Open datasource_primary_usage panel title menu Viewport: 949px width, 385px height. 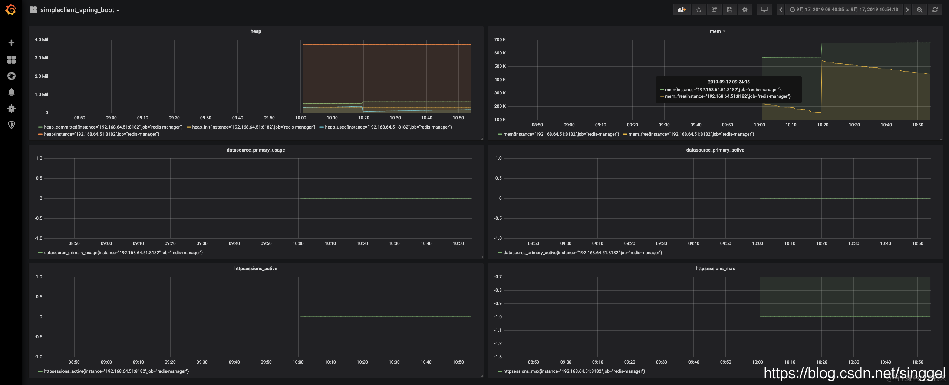[x=256, y=150]
